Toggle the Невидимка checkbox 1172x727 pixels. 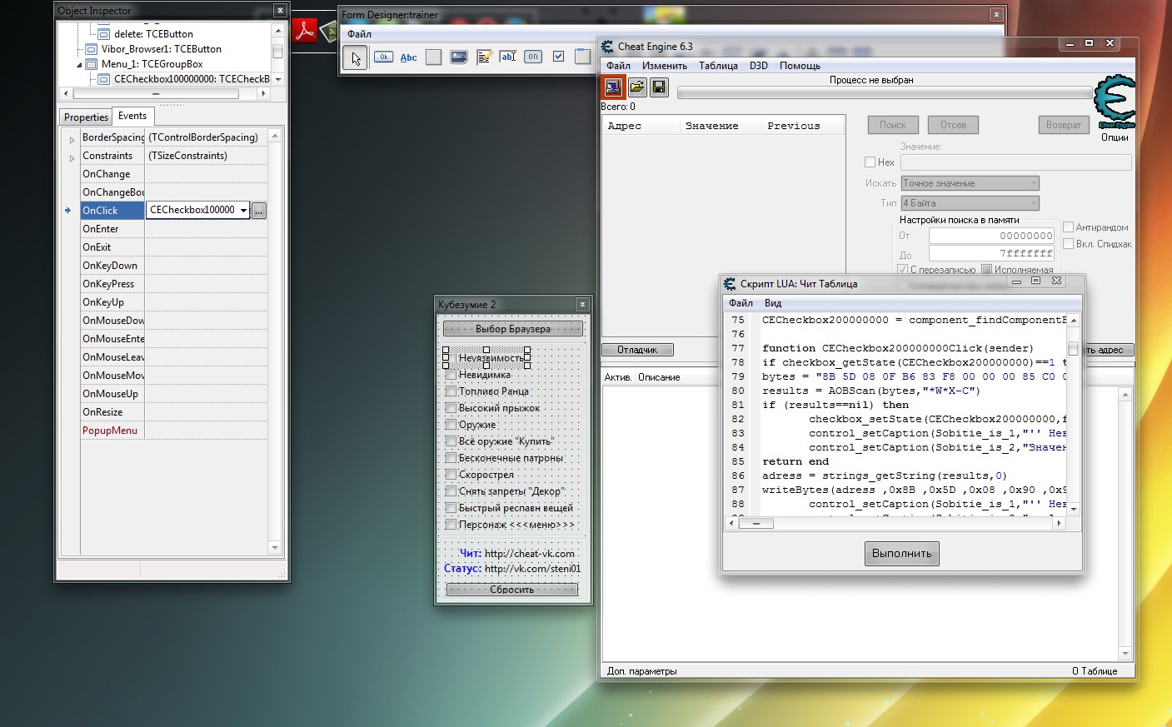click(x=451, y=375)
